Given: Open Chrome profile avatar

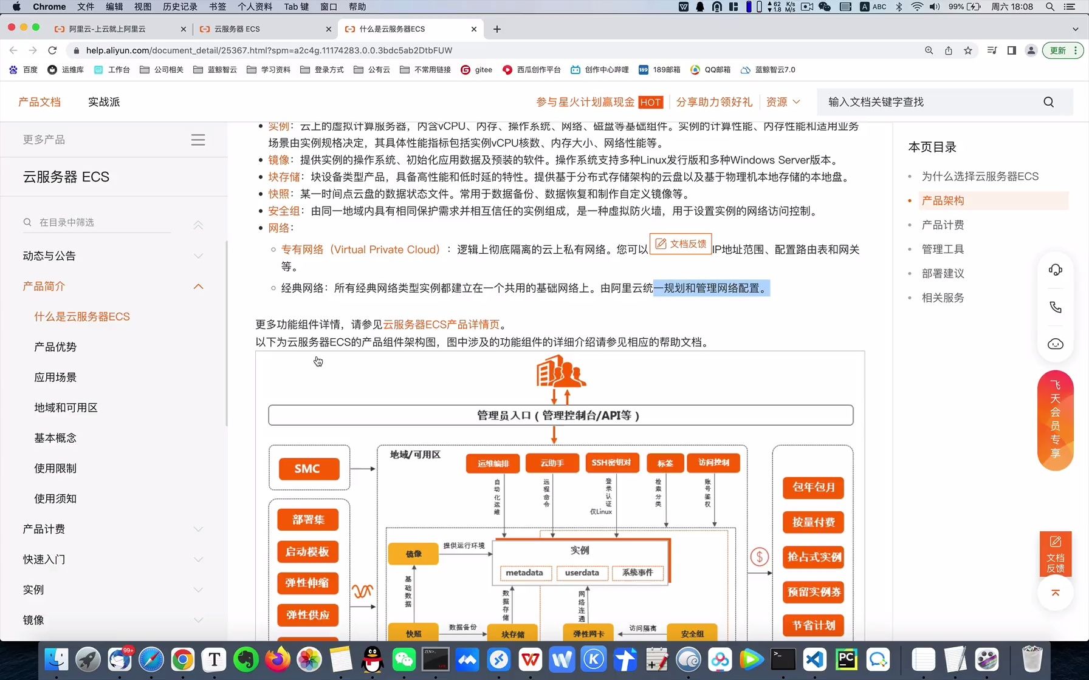Looking at the screenshot, I should click(x=1031, y=50).
